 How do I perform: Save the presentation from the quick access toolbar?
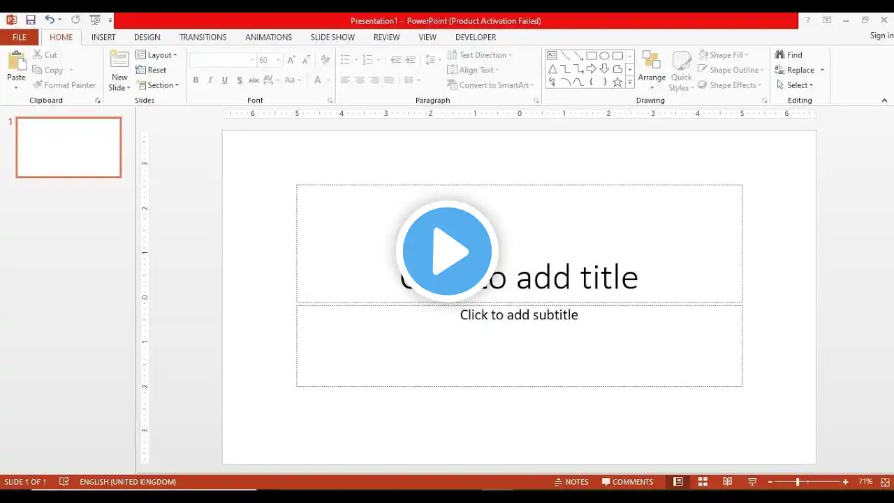[x=31, y=20]
